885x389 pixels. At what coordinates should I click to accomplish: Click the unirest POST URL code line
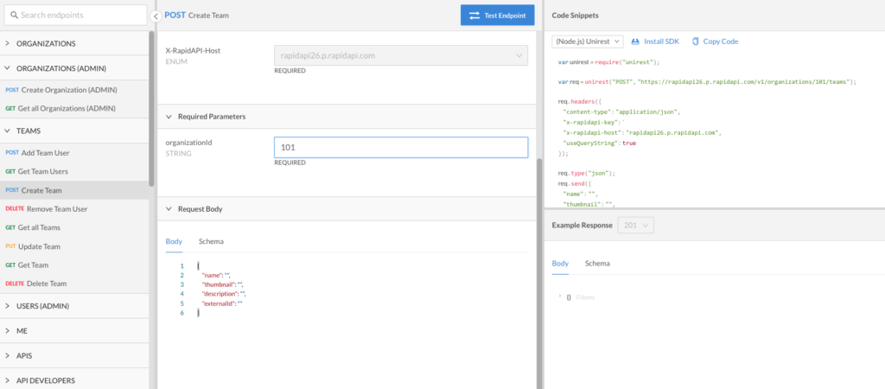[x=707, y=82]
